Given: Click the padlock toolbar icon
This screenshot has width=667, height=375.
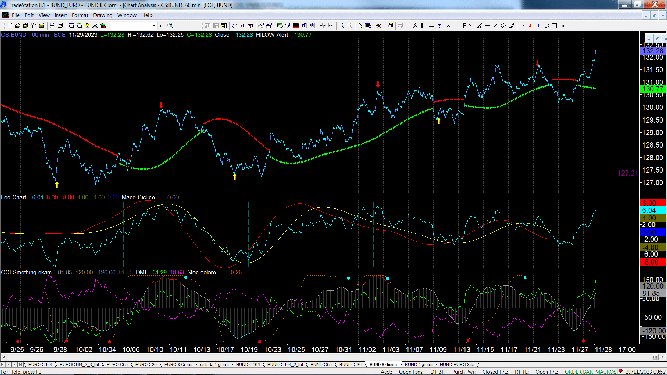Looking at the screenshot, I should (x=87, y=26).
